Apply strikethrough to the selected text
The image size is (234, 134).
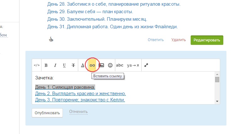(73, 65)
